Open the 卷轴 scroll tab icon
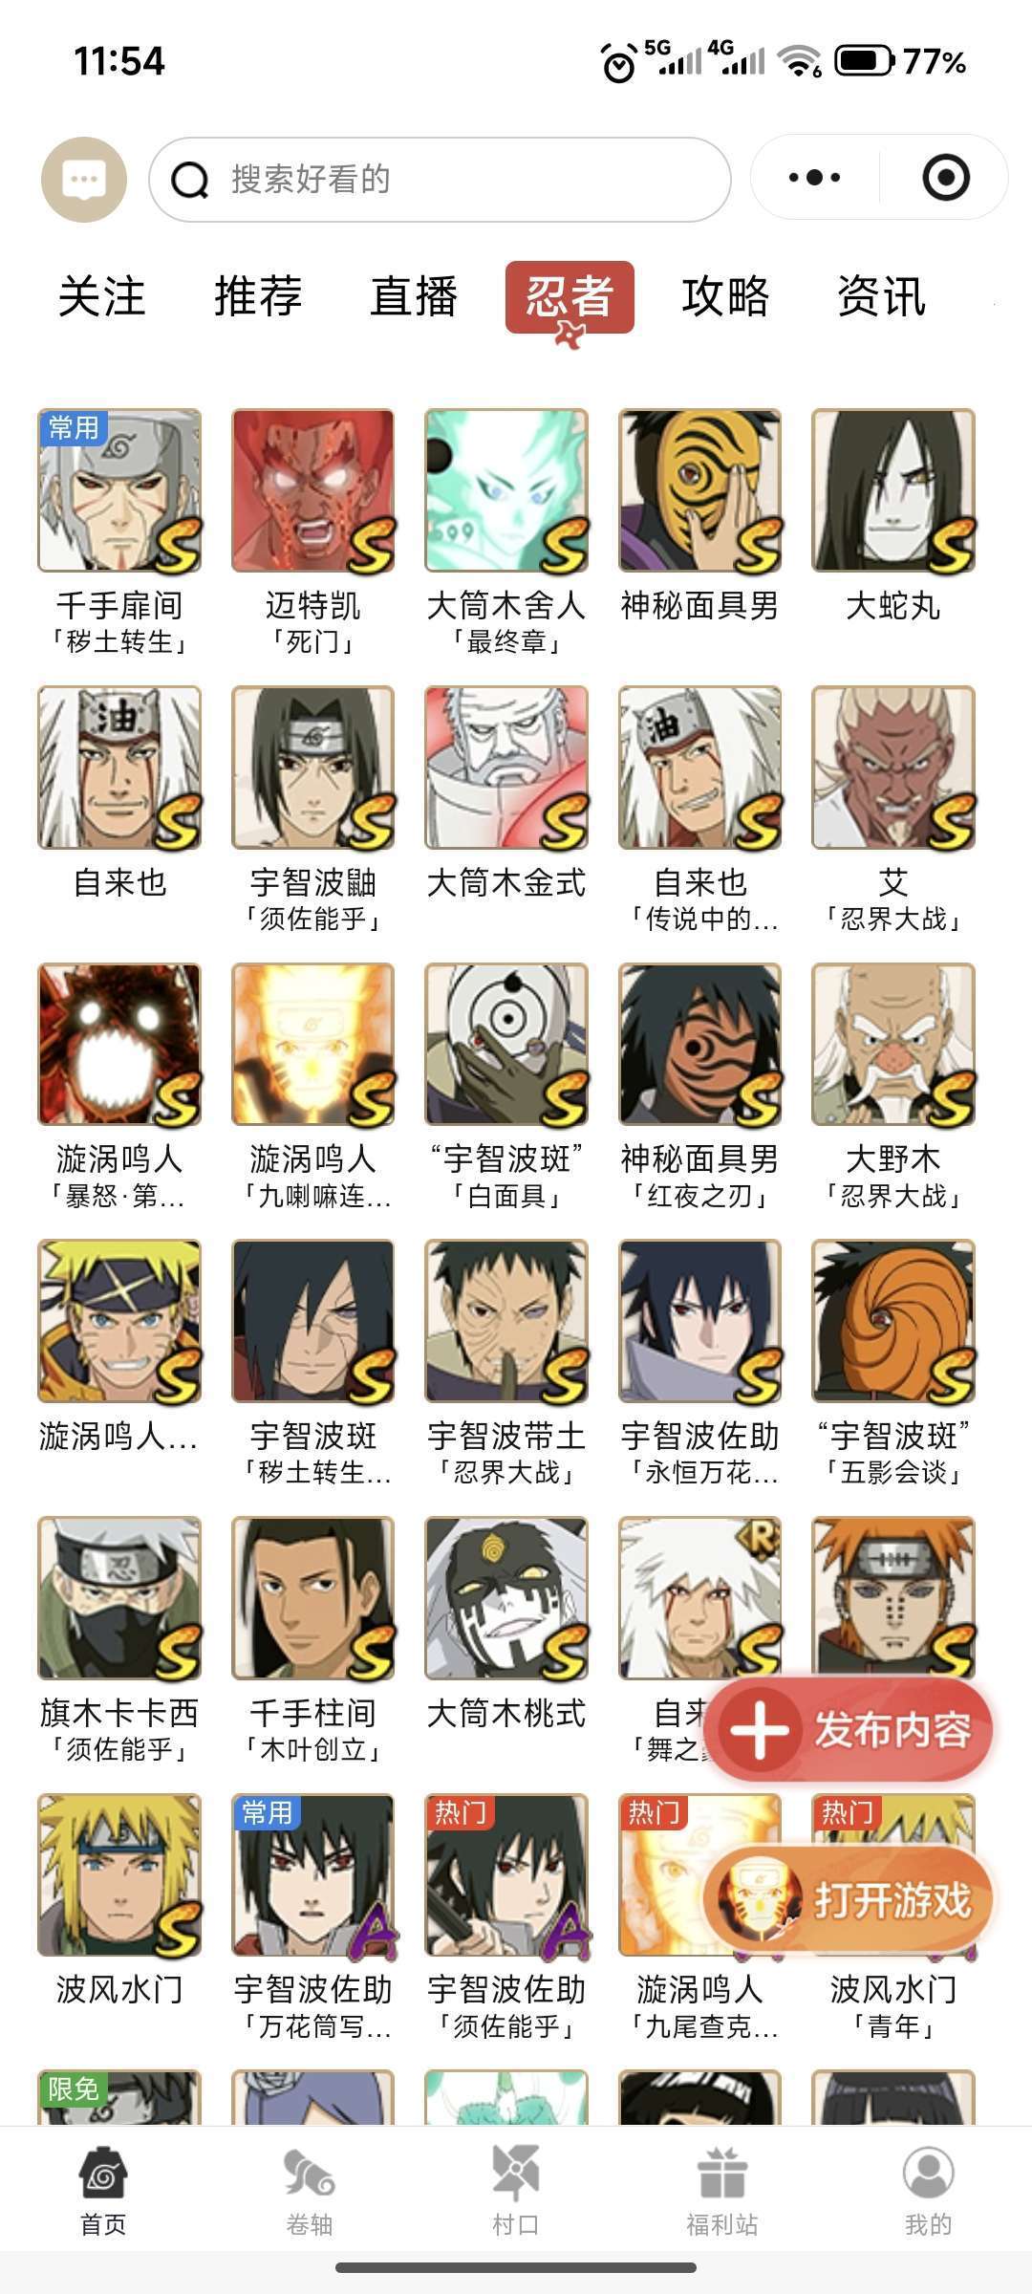 (x=310, y=2172)
